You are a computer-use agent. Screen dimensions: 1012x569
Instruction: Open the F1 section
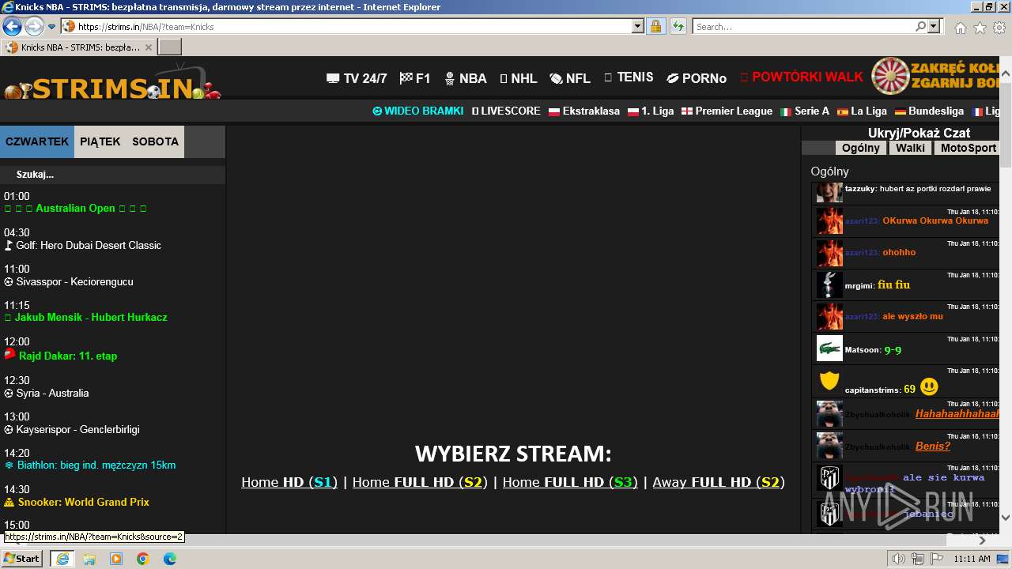click(415, 78)
